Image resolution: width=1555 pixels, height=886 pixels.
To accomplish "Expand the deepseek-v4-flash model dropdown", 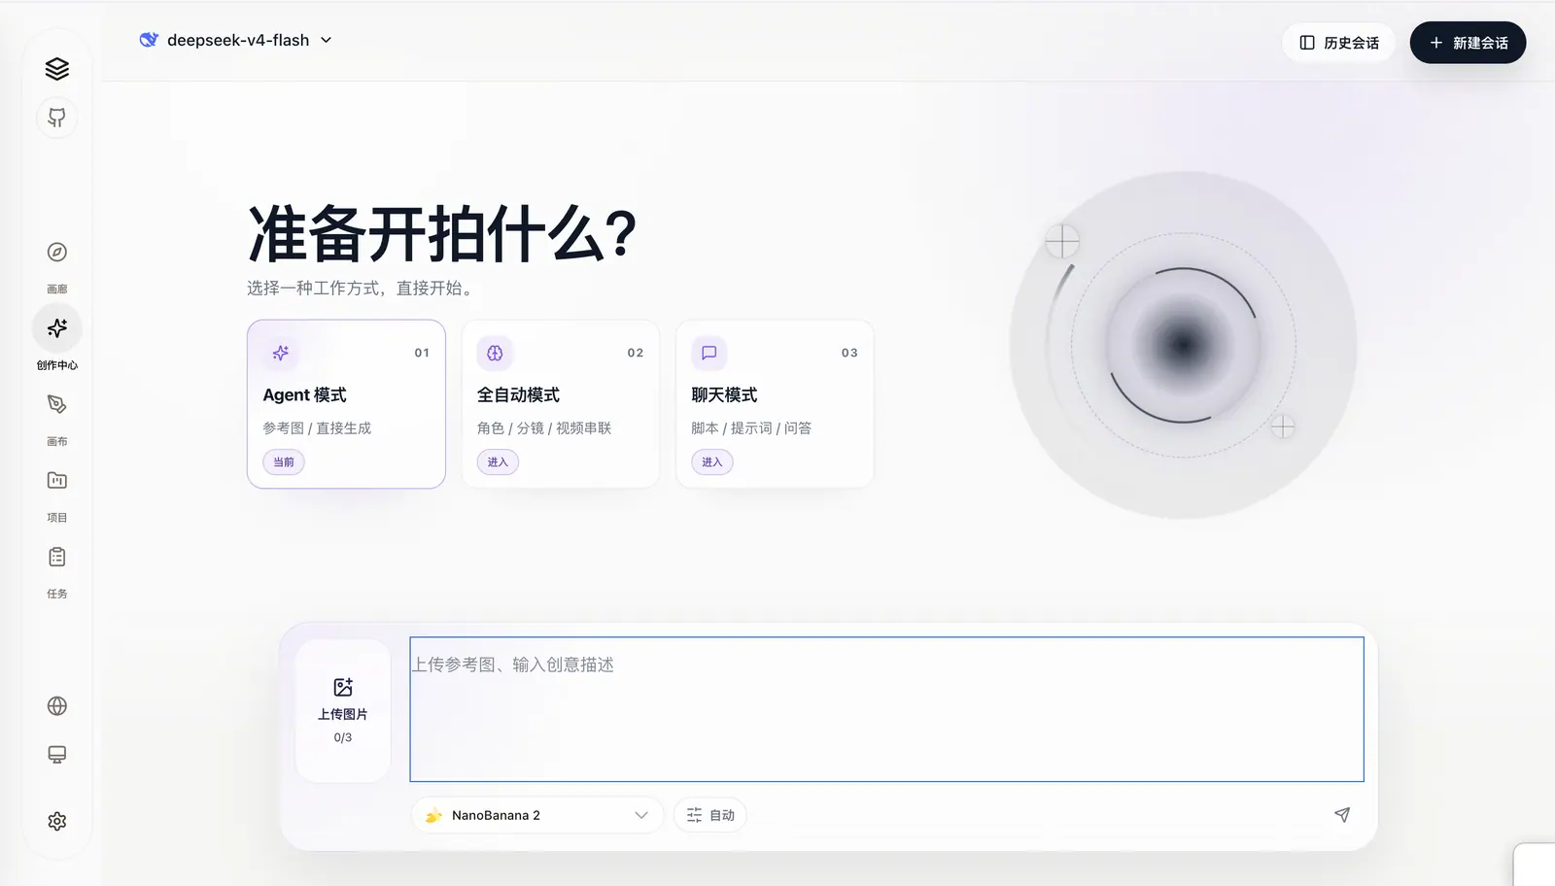I will pyautogui.click(x=236, y=40).
